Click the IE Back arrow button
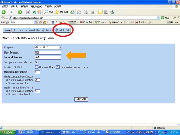This screenshot has width=180, height=135. coord(3,12)
